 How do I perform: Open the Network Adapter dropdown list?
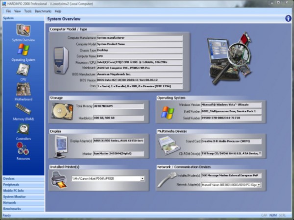258,185
